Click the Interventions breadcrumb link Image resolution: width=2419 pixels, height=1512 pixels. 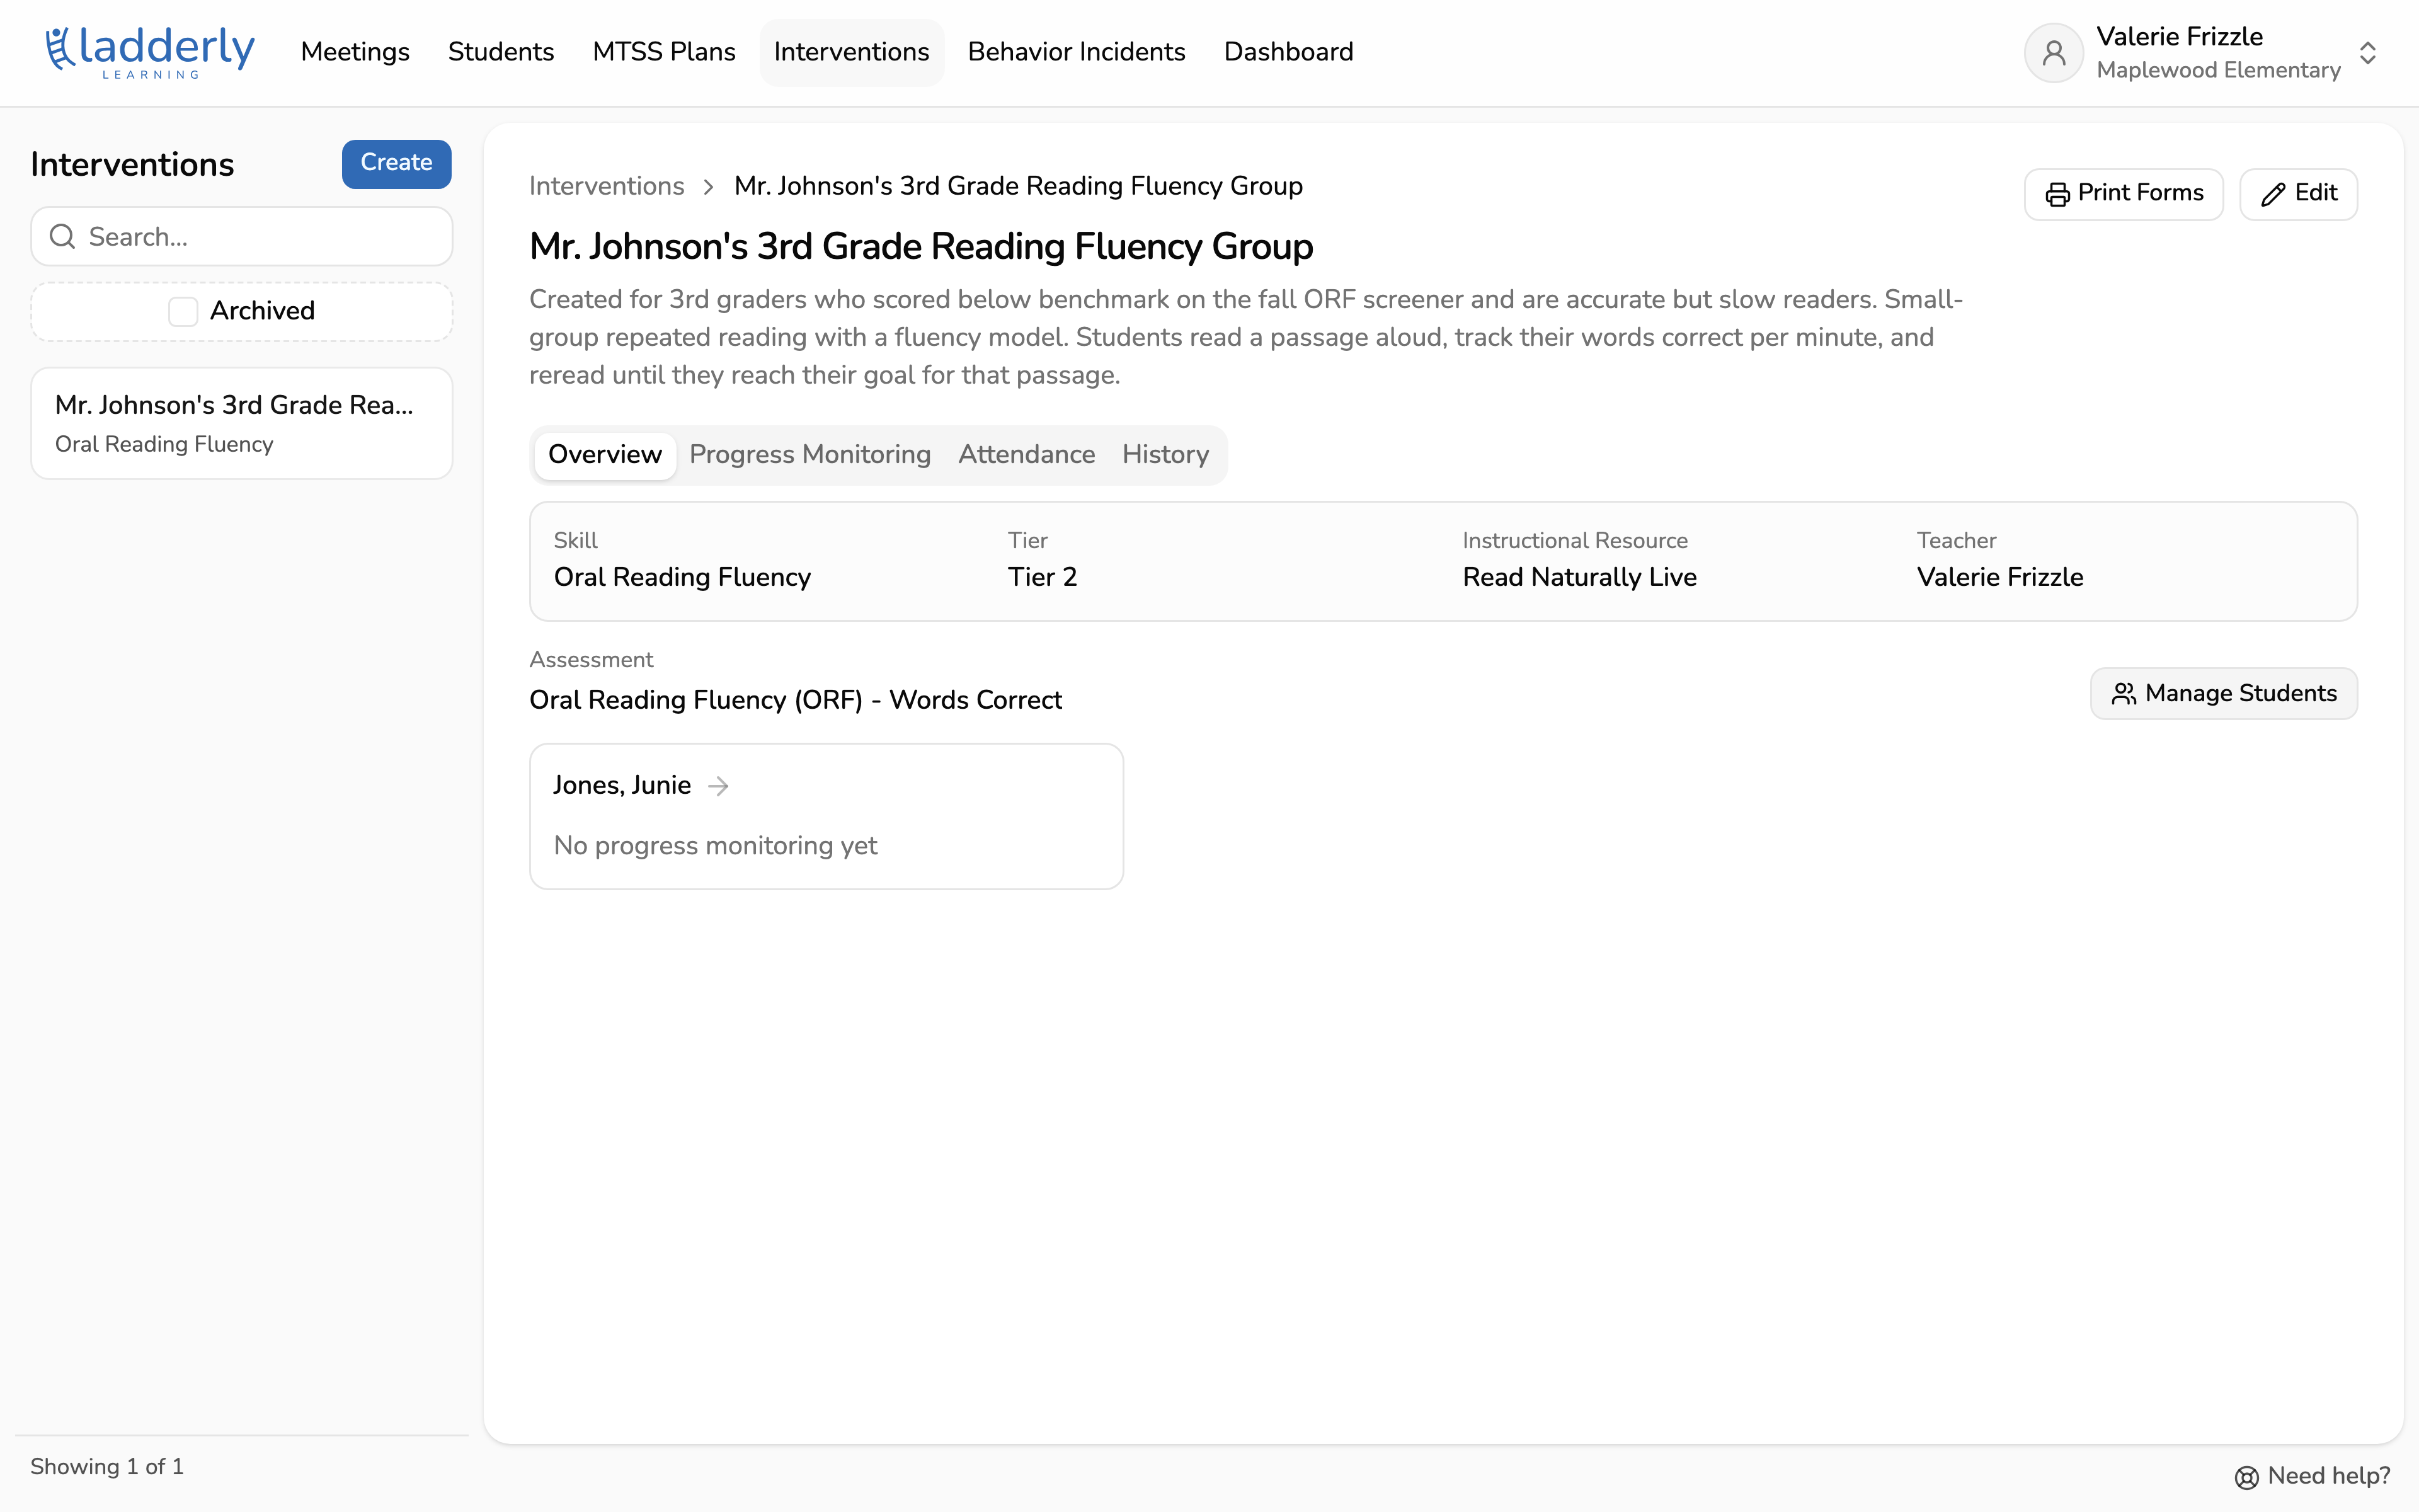[607, 186]
